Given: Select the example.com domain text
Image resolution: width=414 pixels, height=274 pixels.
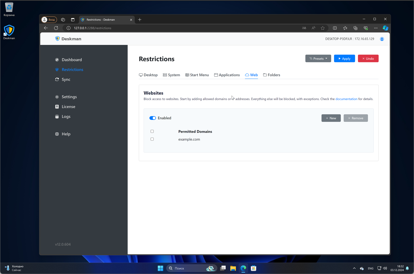Looking at the screenshot, I should click(189, 139).
